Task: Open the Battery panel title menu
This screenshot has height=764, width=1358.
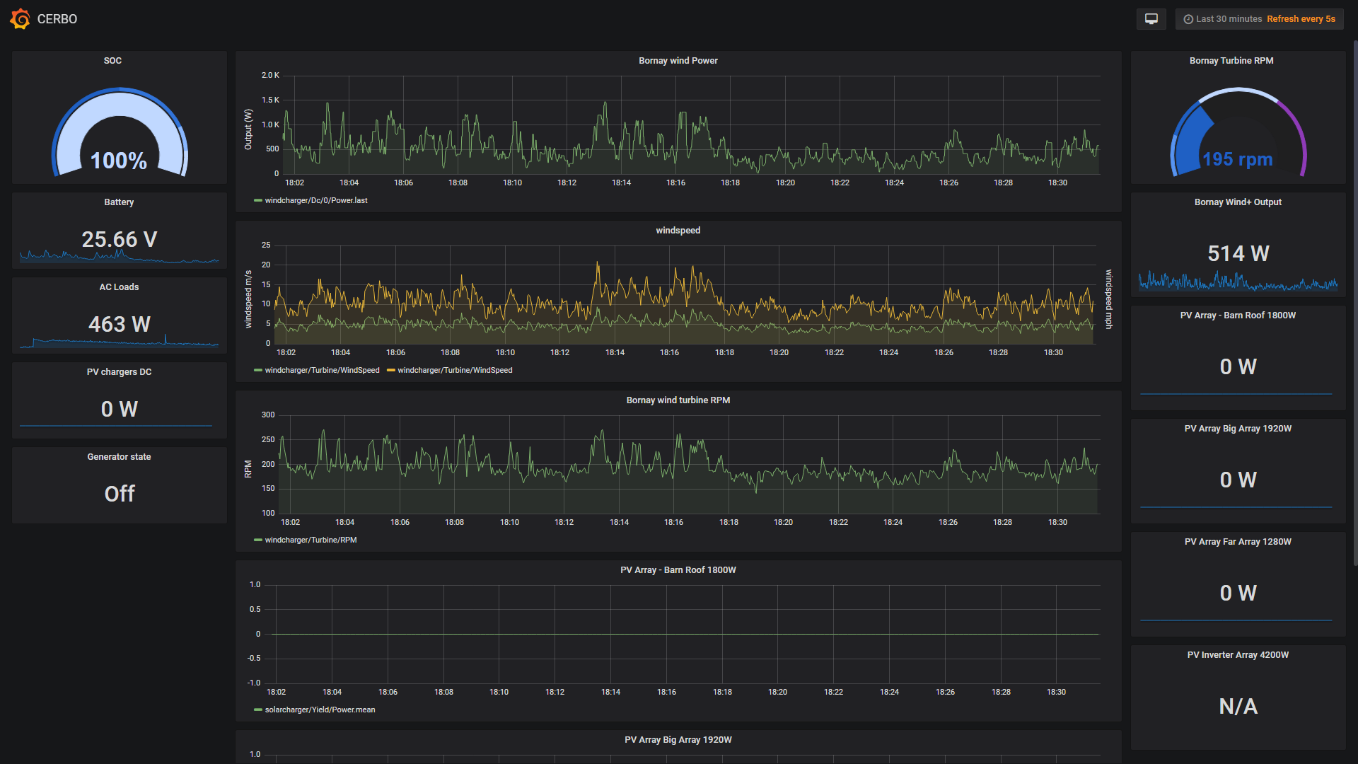Action: click(119, 202)
